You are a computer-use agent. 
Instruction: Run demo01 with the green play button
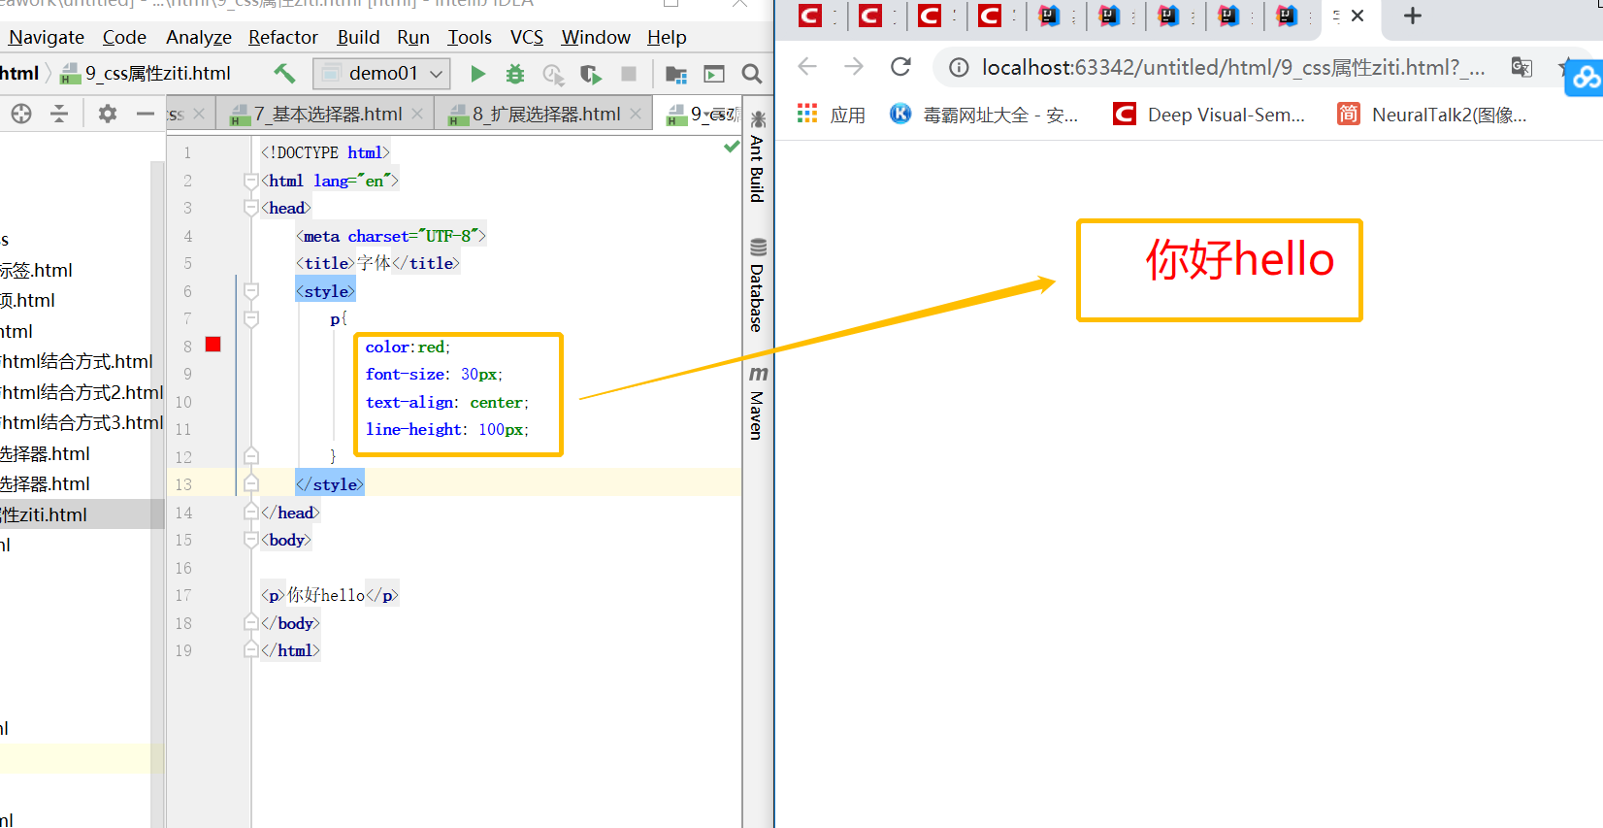pos(477,74)
